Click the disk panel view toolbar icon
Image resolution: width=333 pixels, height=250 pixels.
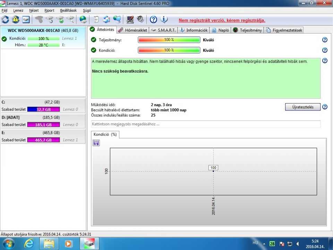[26, 19]
